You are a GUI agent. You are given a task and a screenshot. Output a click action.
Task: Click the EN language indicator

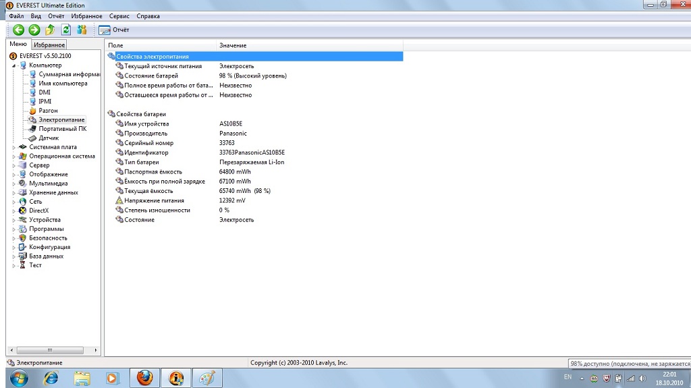tap(568, 377)
